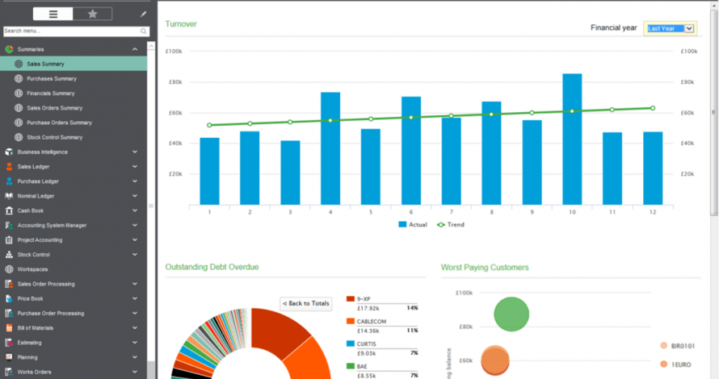Click the Business Intelligence cube icon
The width and height of the screenshot is (719, 379).
tap(9, 152)
